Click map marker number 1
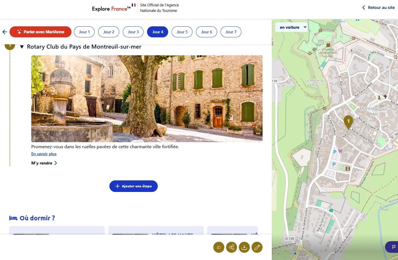398x260 pixels. [348, 122]
